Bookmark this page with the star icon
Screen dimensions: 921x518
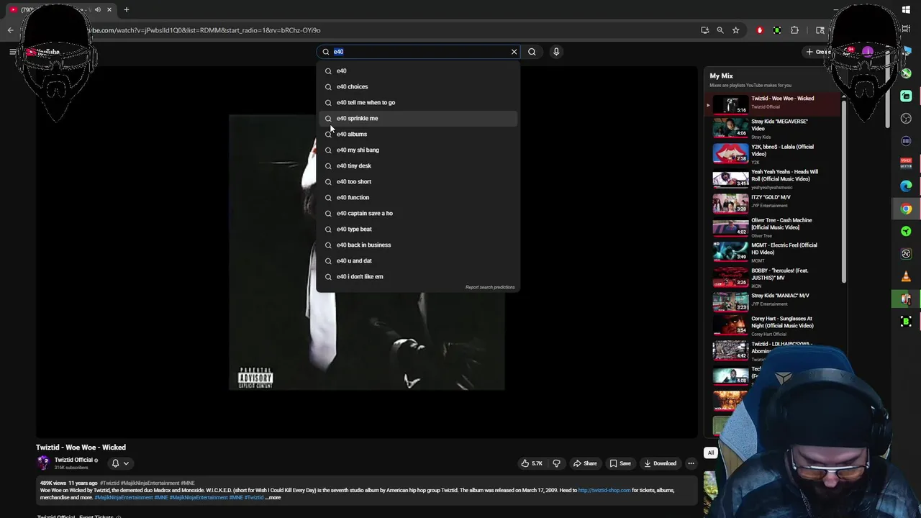(735, 30)
